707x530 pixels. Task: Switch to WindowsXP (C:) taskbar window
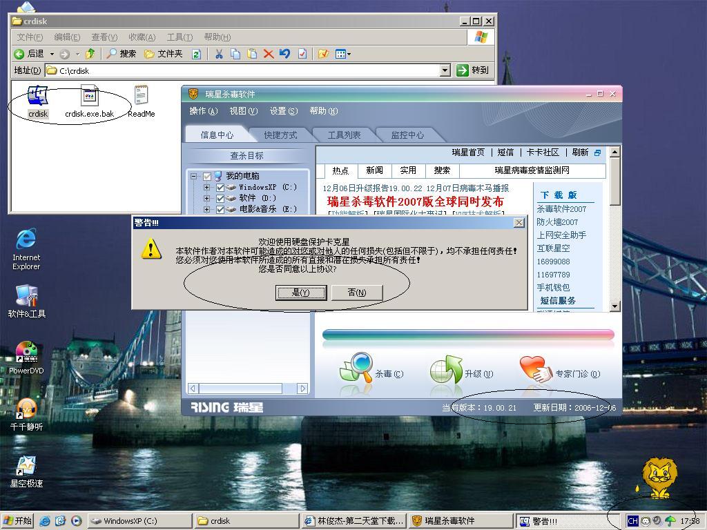(x=139, y=521)
